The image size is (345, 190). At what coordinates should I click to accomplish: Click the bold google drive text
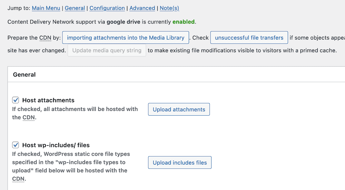click(x=123, y=22)
